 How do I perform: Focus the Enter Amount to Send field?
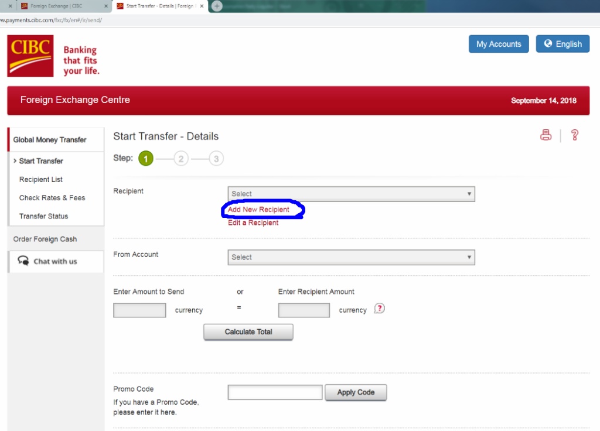pyautogui.click(x=139, y=310)
